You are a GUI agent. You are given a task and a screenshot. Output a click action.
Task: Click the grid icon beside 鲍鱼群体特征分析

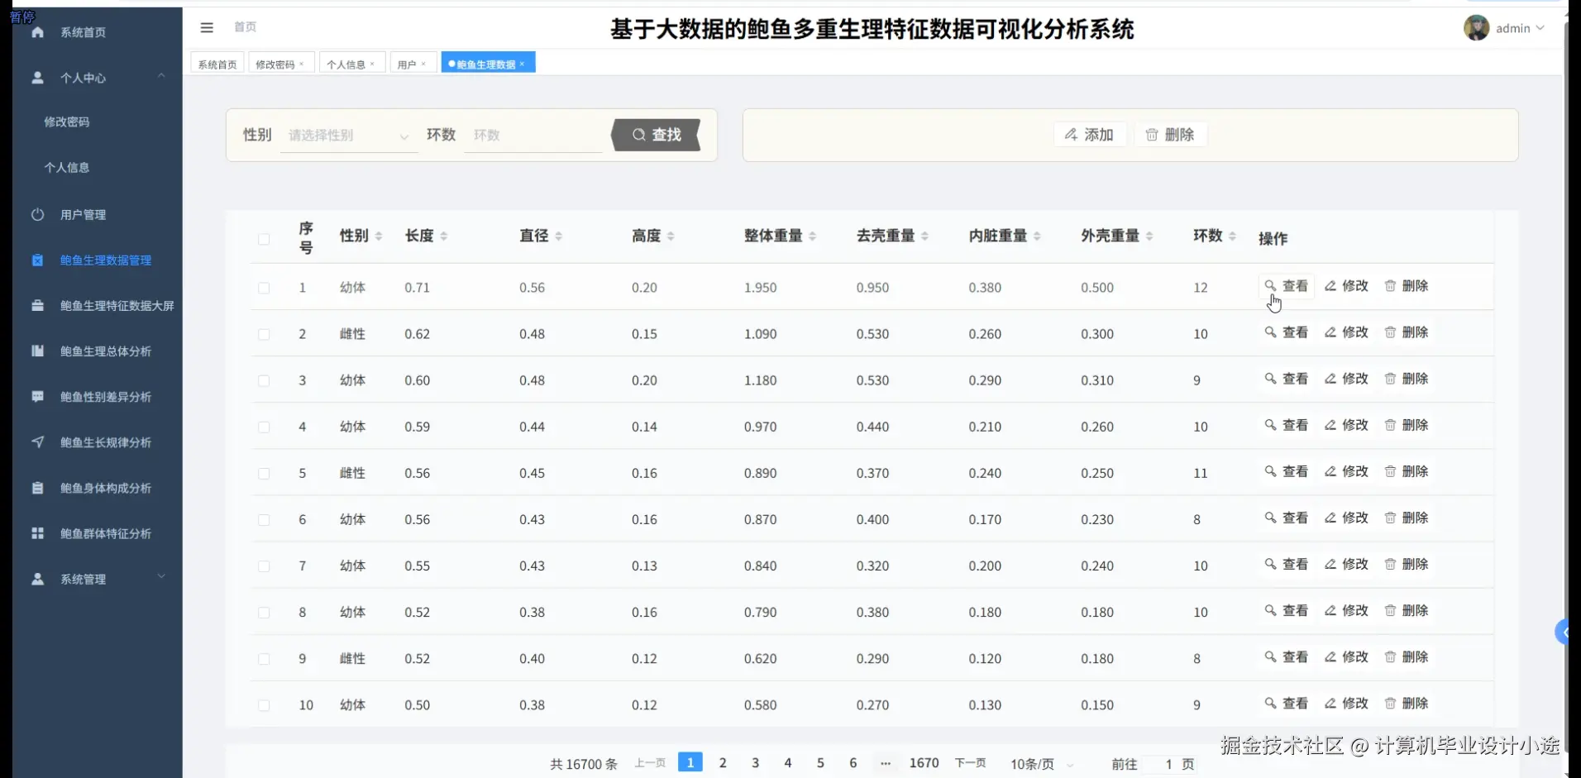pyautogui.click(x=37, y=533)
